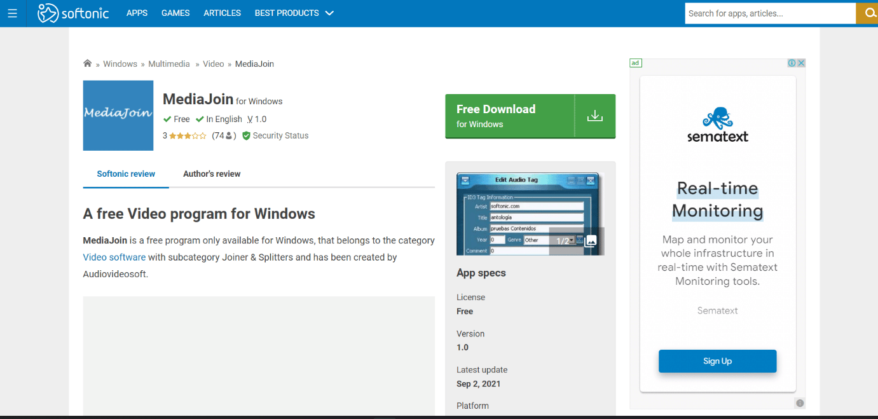Open the GAMES menu

click(175, 13)
